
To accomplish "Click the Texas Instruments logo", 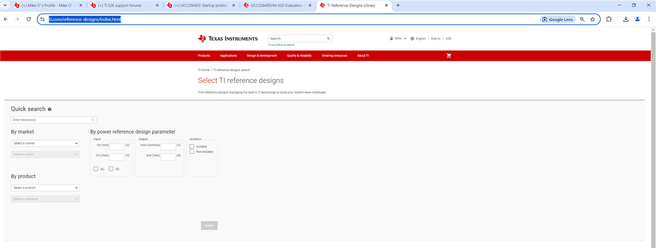I will pos(228,39).
